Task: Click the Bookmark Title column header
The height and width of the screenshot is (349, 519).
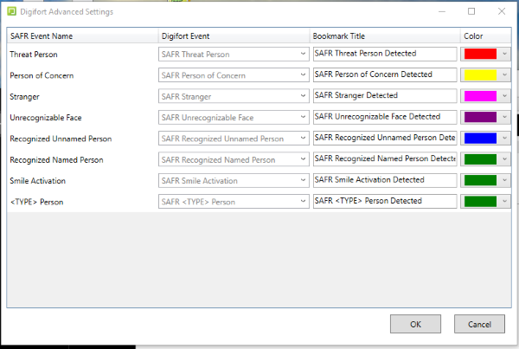Action: click(385, 36)
